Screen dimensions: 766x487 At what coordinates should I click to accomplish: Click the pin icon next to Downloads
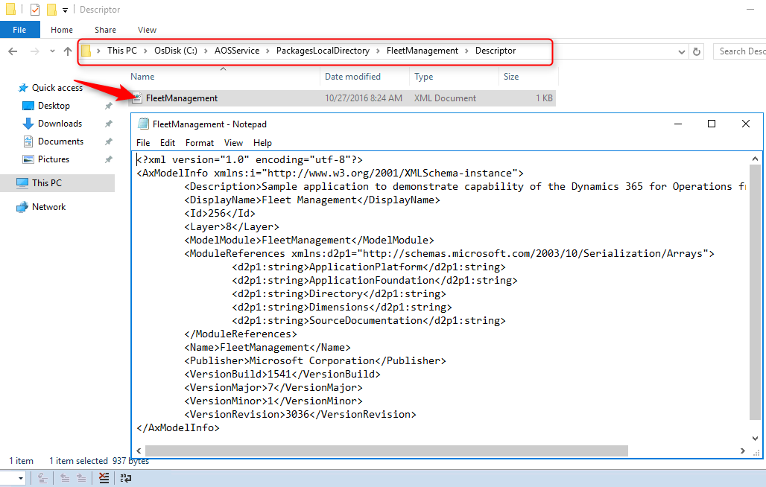click(109, 124)
